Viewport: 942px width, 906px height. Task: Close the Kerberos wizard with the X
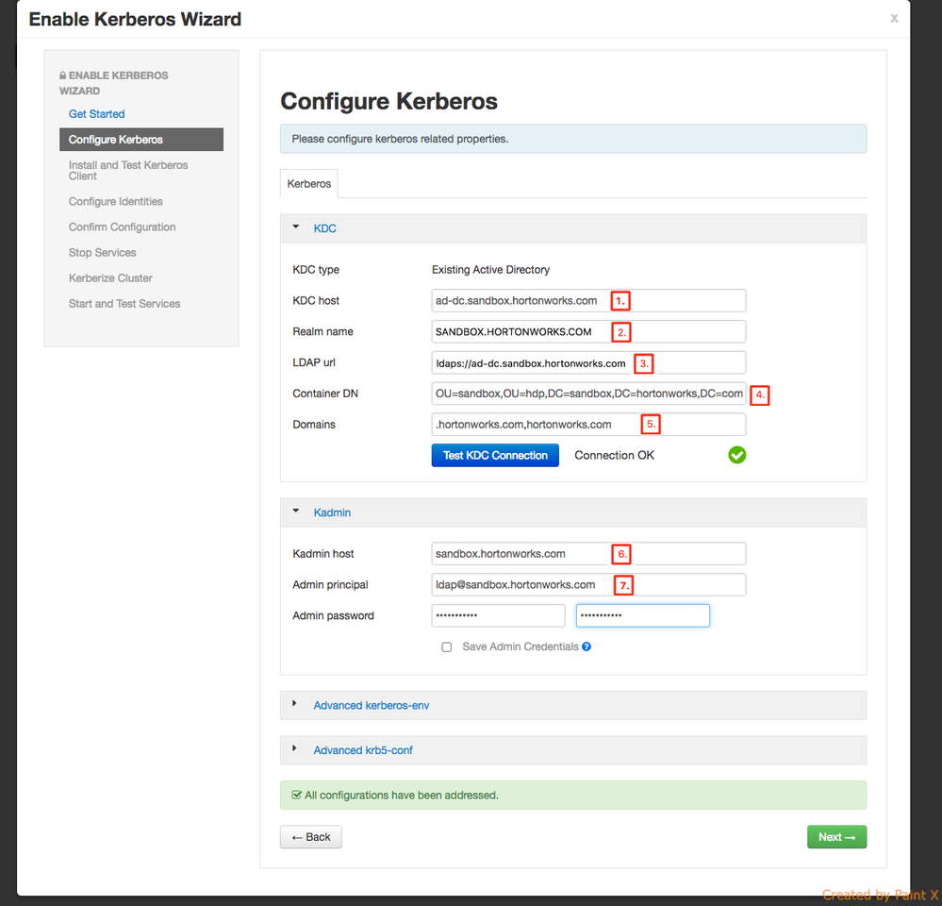click(x=894, y=18)
